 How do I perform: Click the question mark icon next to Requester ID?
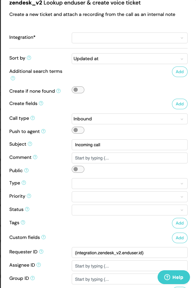click(x=41, y=252)
